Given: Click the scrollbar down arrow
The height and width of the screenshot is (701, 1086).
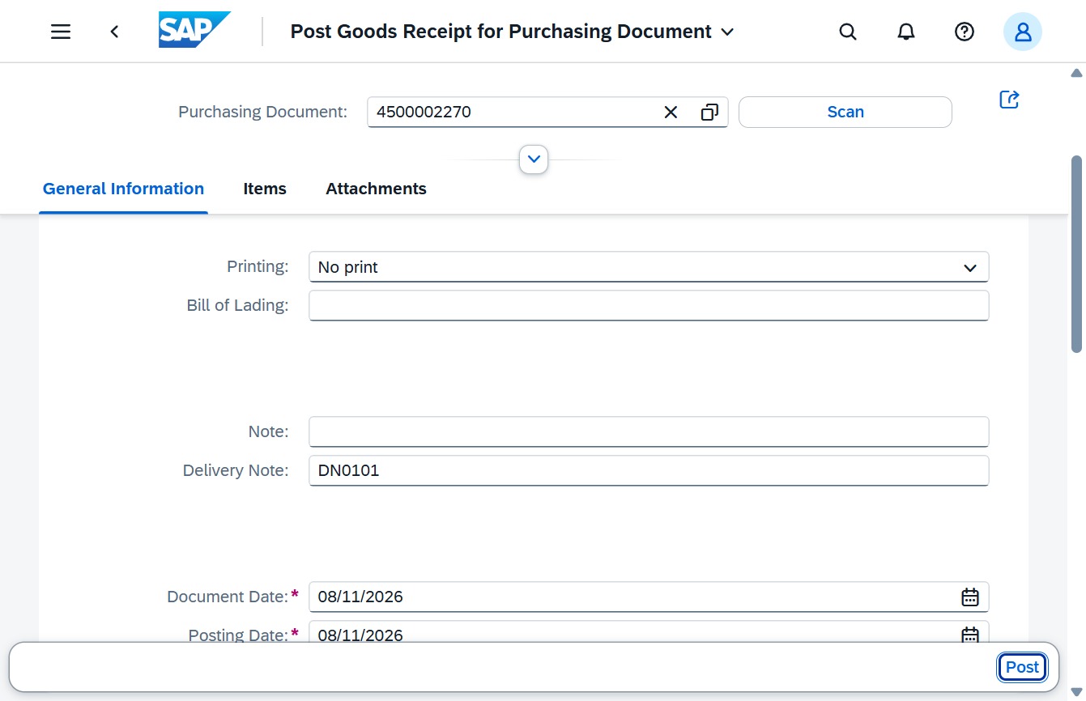Looking at the screenshot, I should tap(1077, 691).
